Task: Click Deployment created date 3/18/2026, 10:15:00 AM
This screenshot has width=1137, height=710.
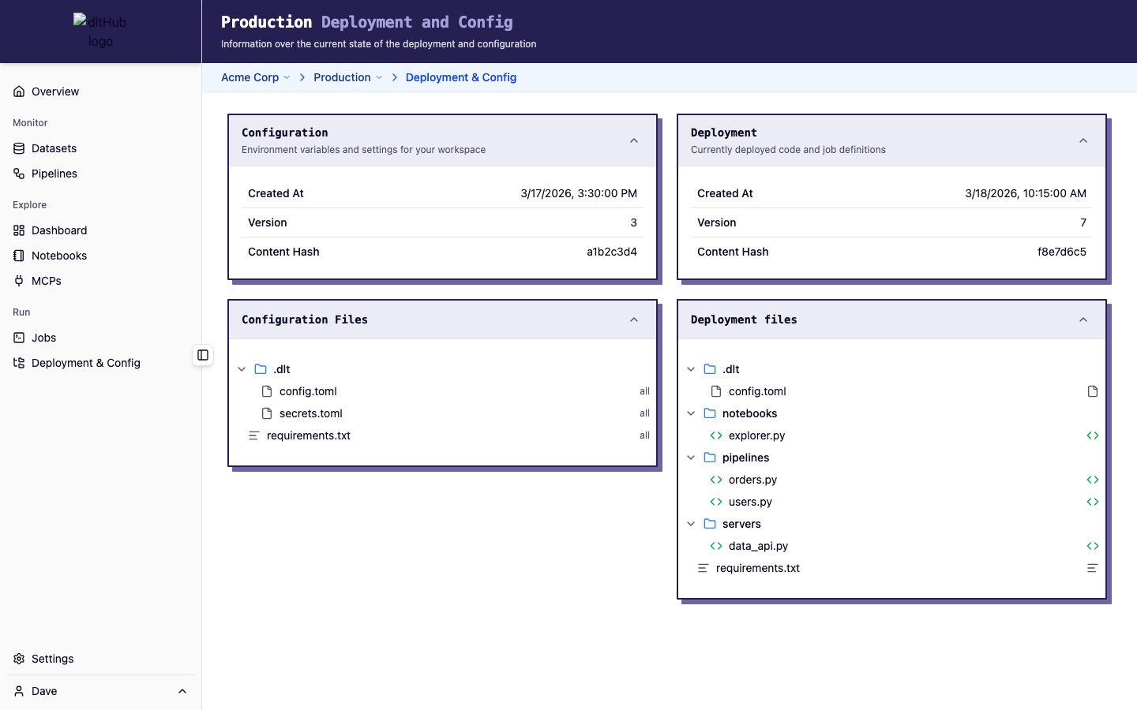Action: [1026, 193]
